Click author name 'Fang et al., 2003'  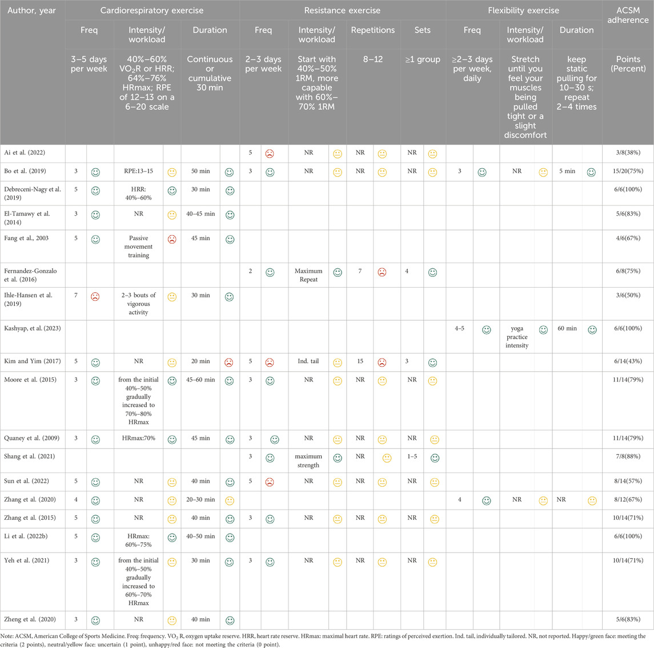[26, 238]
